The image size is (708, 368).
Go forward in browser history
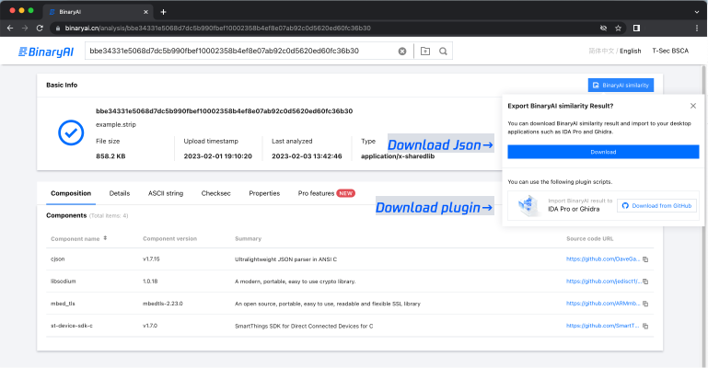pos(25,28)
